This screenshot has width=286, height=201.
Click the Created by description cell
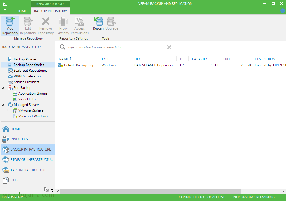[x=270, y=65]
